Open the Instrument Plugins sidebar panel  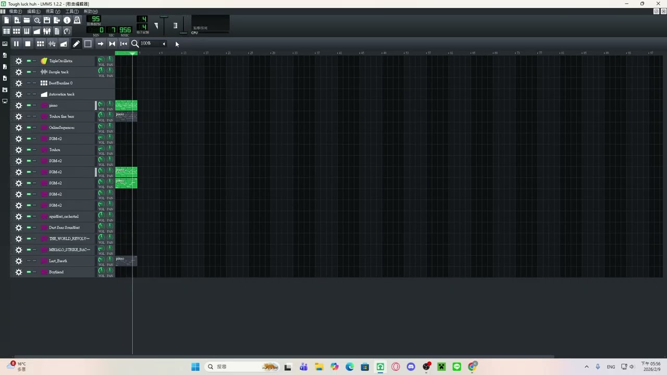tap(5, 44)
